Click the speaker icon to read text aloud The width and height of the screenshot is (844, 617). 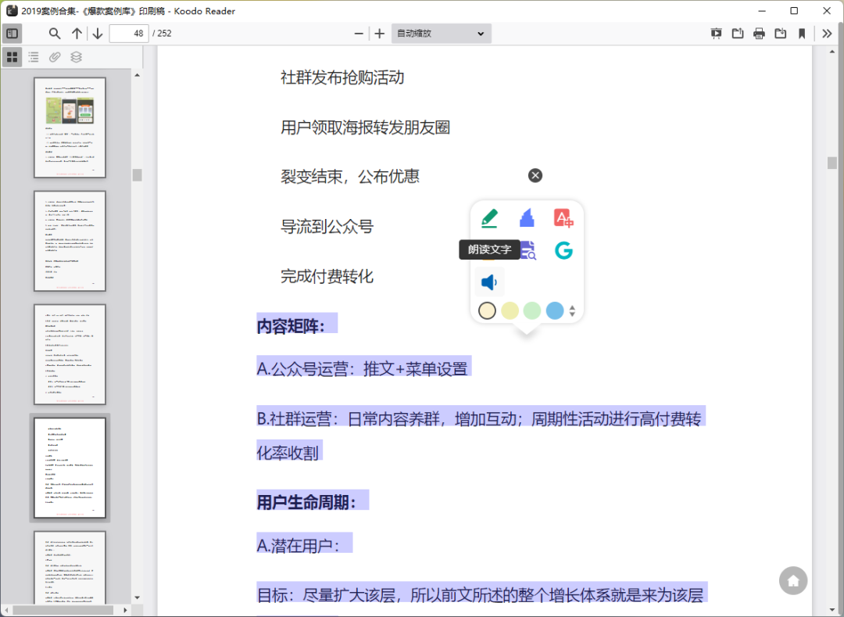[488, 282]
